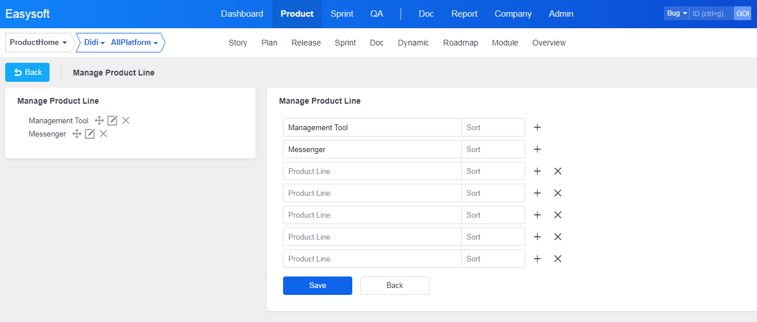Screen dimensions: 757x322
Task: Click Sort field in Messenger row
Action: [493, 149]
